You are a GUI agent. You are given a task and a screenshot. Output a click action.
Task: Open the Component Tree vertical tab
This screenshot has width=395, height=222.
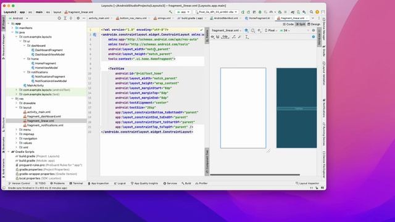[x=207, y=162]
